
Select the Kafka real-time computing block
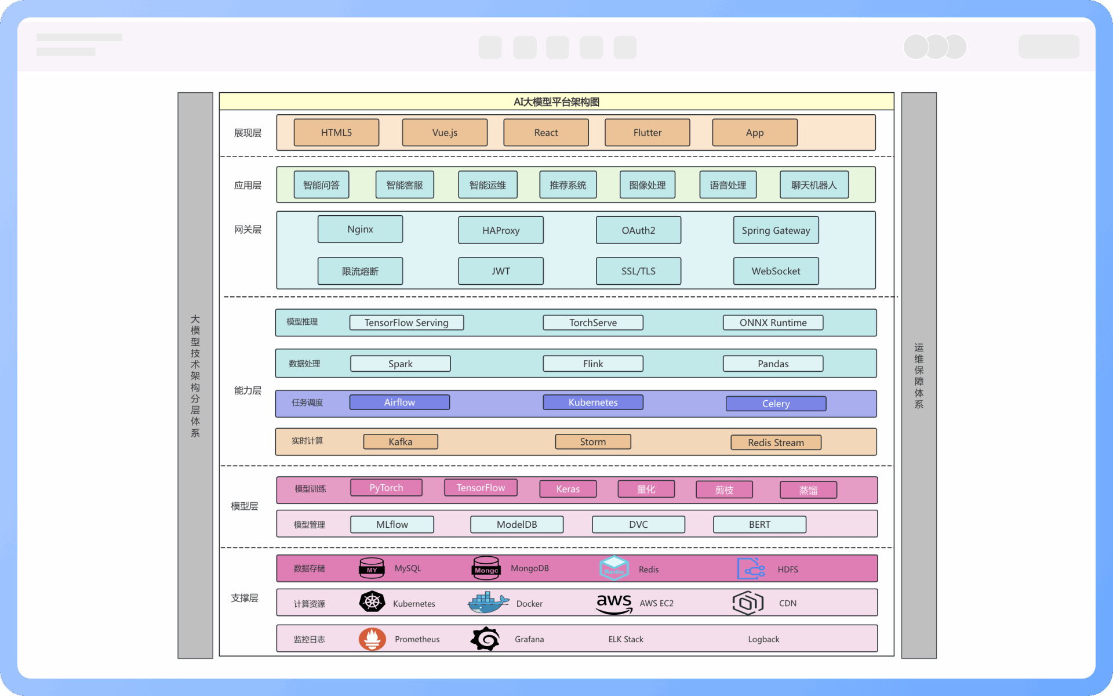click(401, 442)
